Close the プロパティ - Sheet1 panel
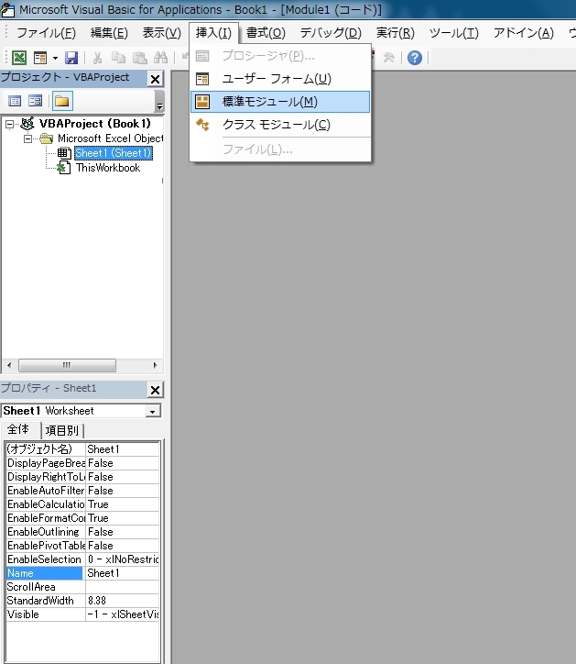The height and width of the screenshot is (664, 576). pyautogui.click(x=155, y=390)
